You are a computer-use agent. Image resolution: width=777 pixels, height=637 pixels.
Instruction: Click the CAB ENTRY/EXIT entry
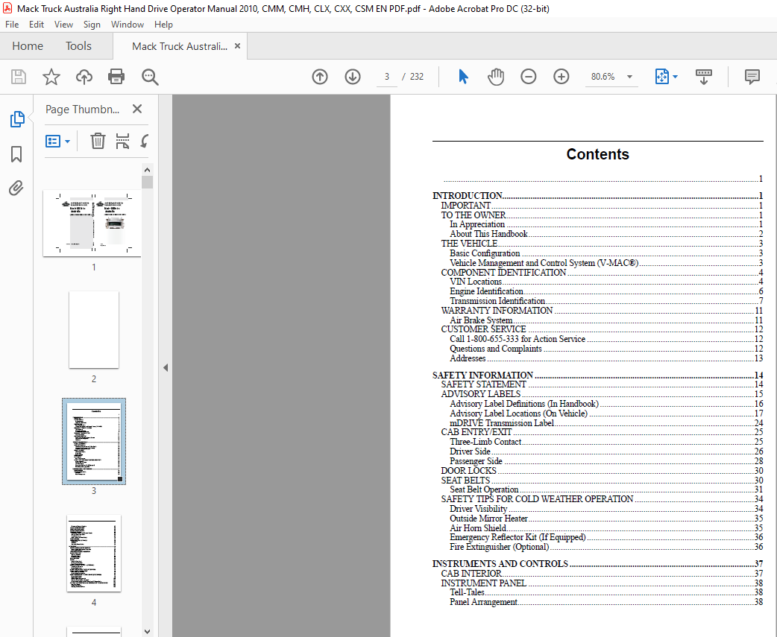(602, 431)
